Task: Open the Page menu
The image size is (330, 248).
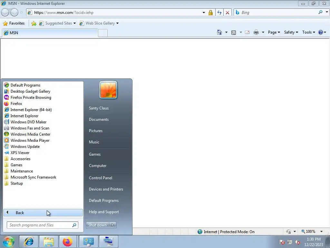Action: [x=274, y=32]
